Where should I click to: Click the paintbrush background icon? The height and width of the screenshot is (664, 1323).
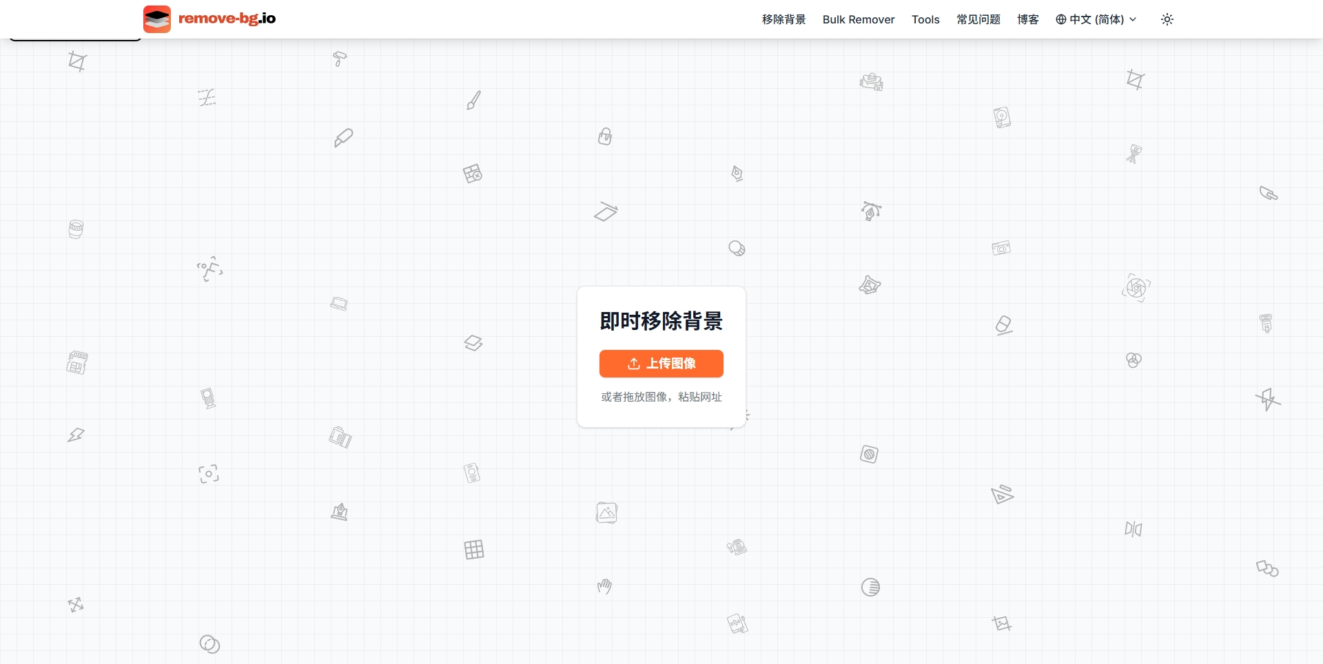tap(473, 101)
